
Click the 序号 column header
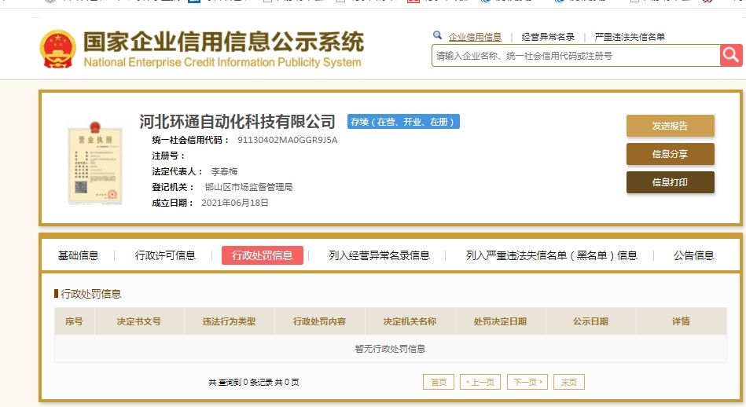point(74,321)
